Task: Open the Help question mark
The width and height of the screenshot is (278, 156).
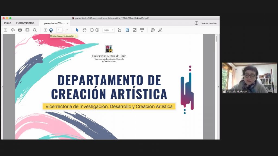Action: click(197, 23)
